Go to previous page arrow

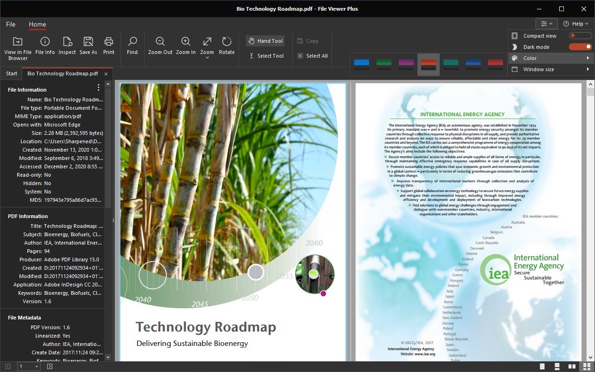coord(8,366)
